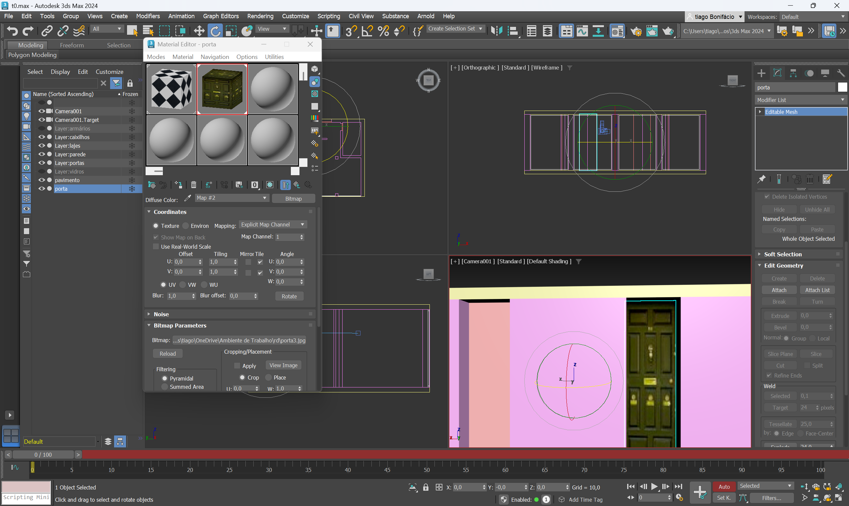
Task: Open the Modifier List dropdown
Action: (x=801, y=100)
